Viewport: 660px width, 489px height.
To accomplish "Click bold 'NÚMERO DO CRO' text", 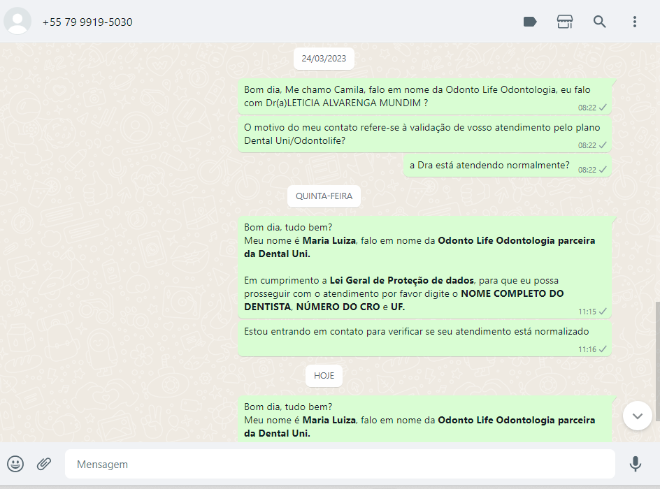I will 338,307.
